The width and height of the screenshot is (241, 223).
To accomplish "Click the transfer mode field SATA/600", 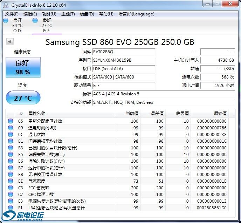I will pyautogui.click(x=124, y=77).
